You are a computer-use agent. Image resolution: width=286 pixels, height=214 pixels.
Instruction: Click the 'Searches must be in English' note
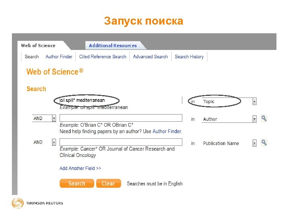point(155,183)
